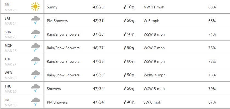The image size is (230, 109).
Task: Click the rain cloud icon for SUN Mar 25
Action: [35, 34]
